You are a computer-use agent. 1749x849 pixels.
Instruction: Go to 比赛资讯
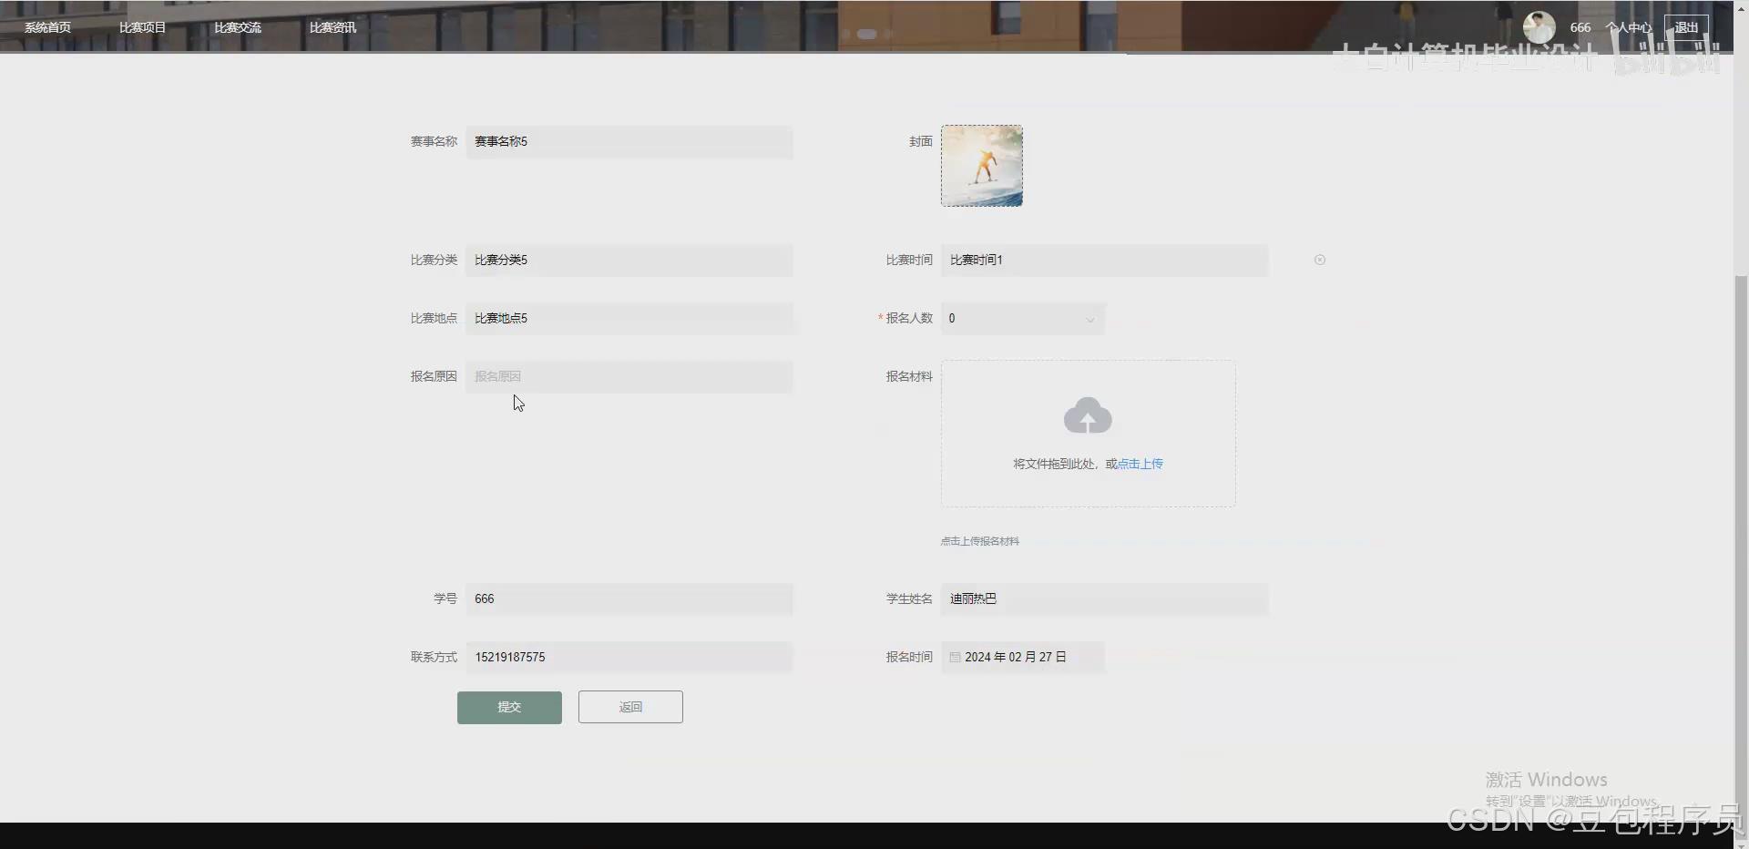pyautogui.click(x=332, y=26)
